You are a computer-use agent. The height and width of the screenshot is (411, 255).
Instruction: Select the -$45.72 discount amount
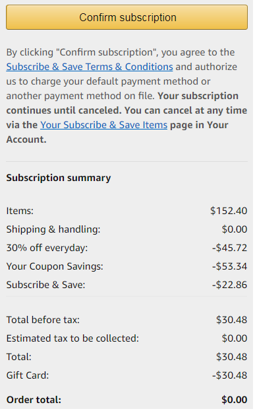point(229,248)
